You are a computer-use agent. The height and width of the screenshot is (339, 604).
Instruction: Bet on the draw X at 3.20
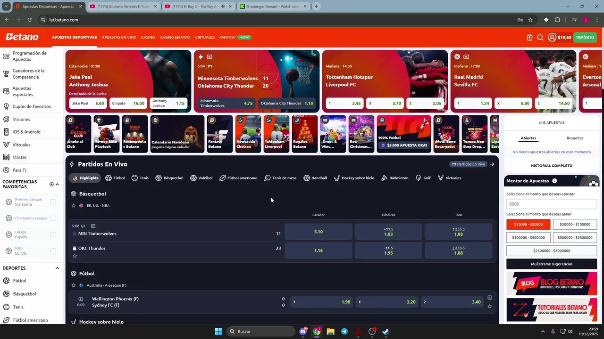click(386, 302)
